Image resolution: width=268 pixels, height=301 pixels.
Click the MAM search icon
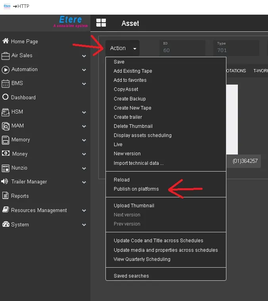(6, 126)
